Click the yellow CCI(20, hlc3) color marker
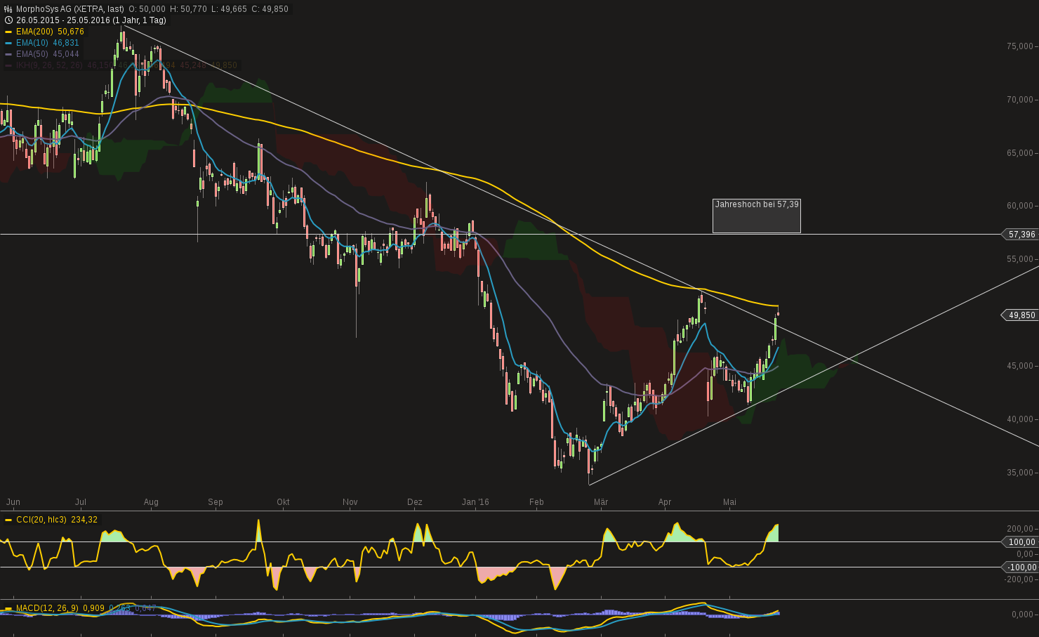 click(8, 520)
